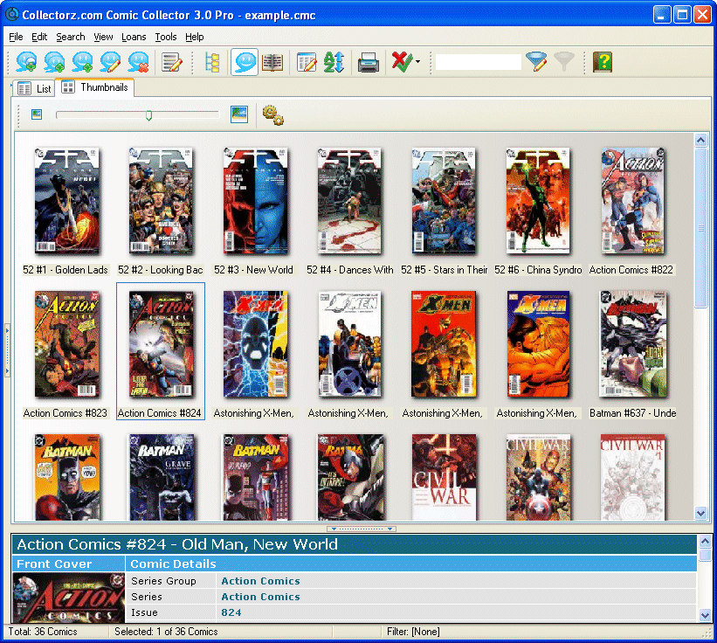Select the red Civil War cover
The image size is (717, 643).
point(444,477)
